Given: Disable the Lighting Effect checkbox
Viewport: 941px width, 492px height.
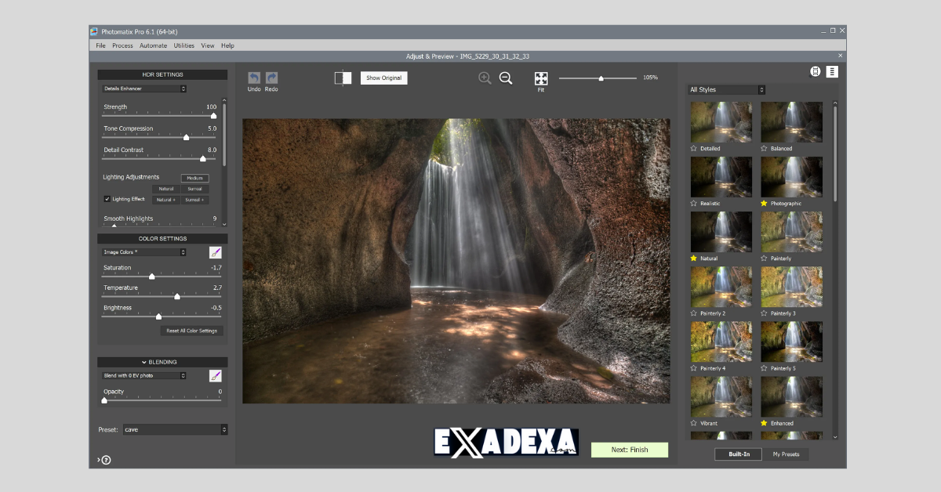Looking at the screenshot, I should (107, 199).
